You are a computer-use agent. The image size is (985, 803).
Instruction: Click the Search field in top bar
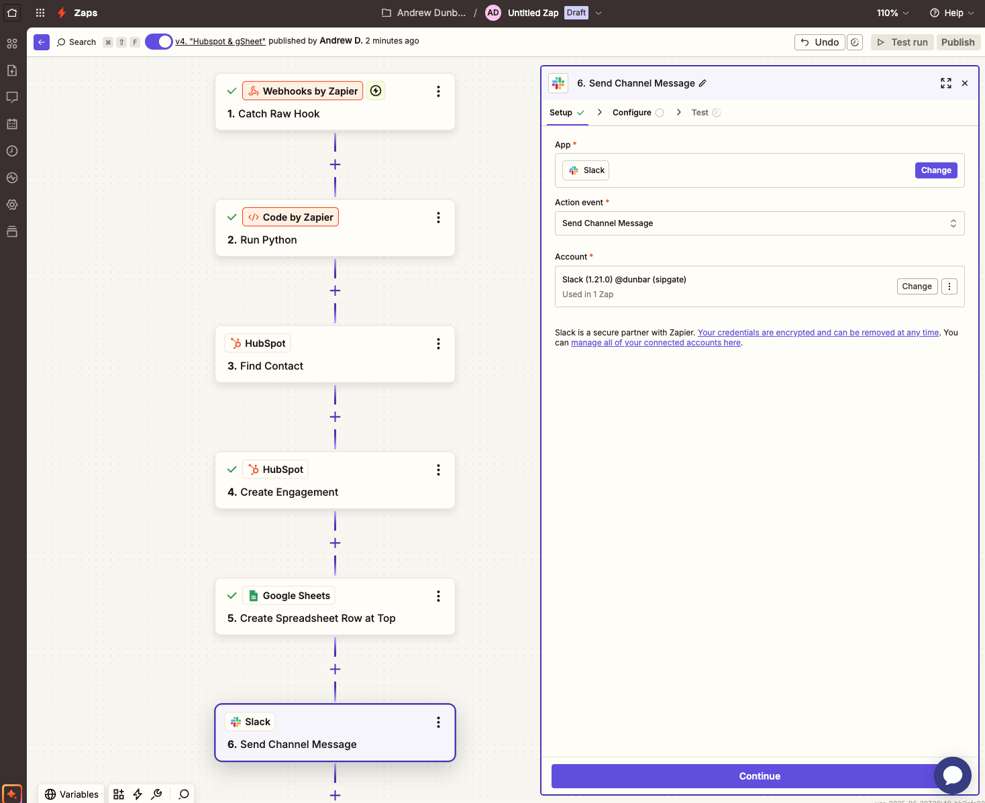click(76, 42)
